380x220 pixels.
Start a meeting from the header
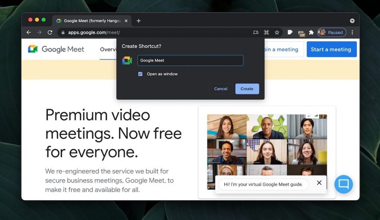331,49
